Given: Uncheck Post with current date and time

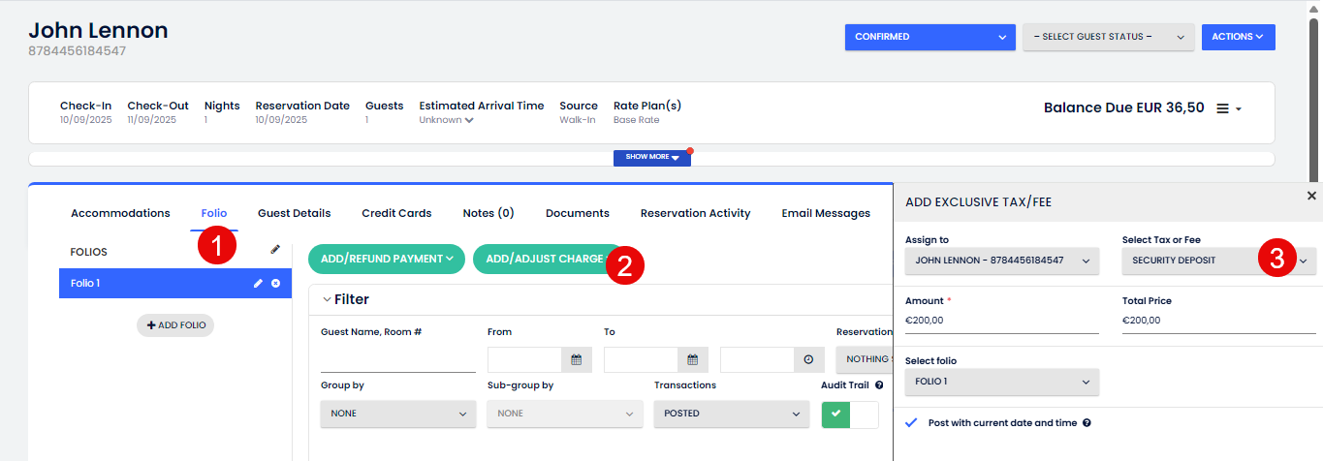Looking at the screenshot, I should 911,423.
